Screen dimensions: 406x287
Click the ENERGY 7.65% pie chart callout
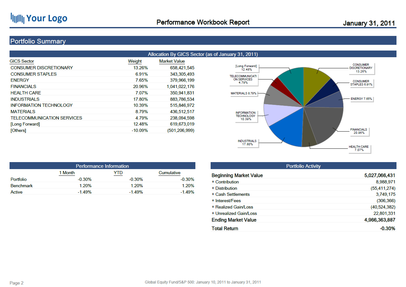[361, 99]
